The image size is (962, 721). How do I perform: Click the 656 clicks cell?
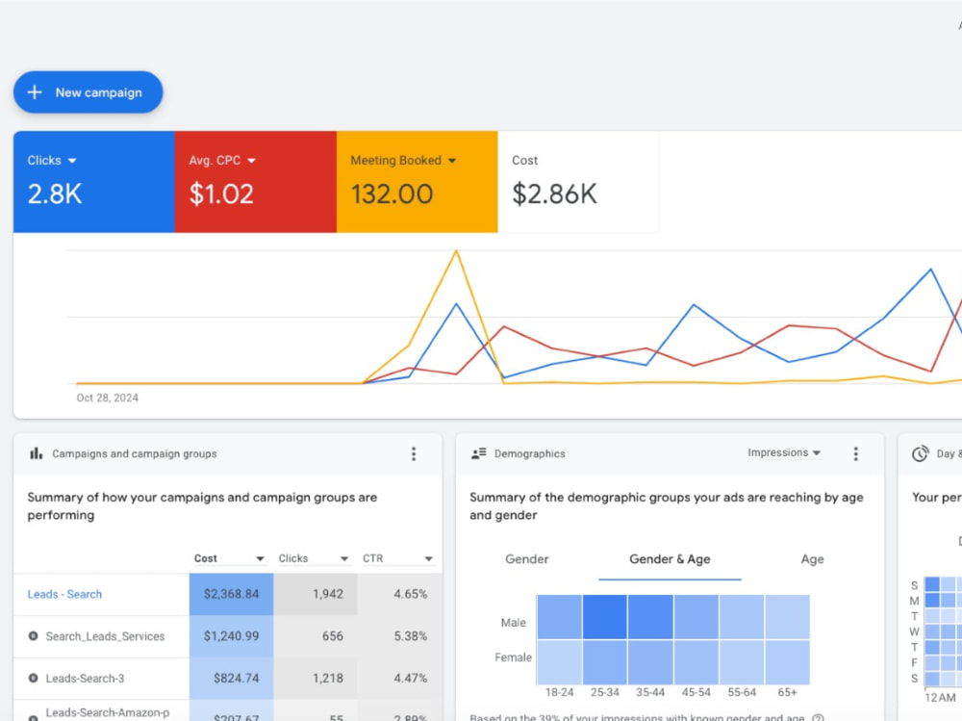point(316,636)
